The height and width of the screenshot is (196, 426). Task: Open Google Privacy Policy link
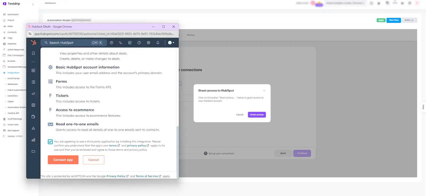[x=117, y=176]
